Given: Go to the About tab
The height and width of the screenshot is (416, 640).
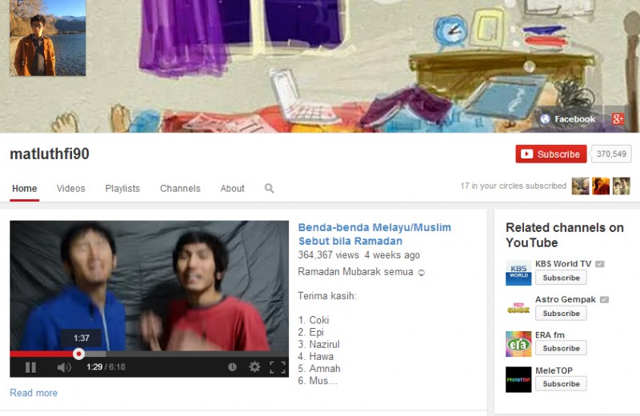Looking at the screenshot, I should pos(232,189).
